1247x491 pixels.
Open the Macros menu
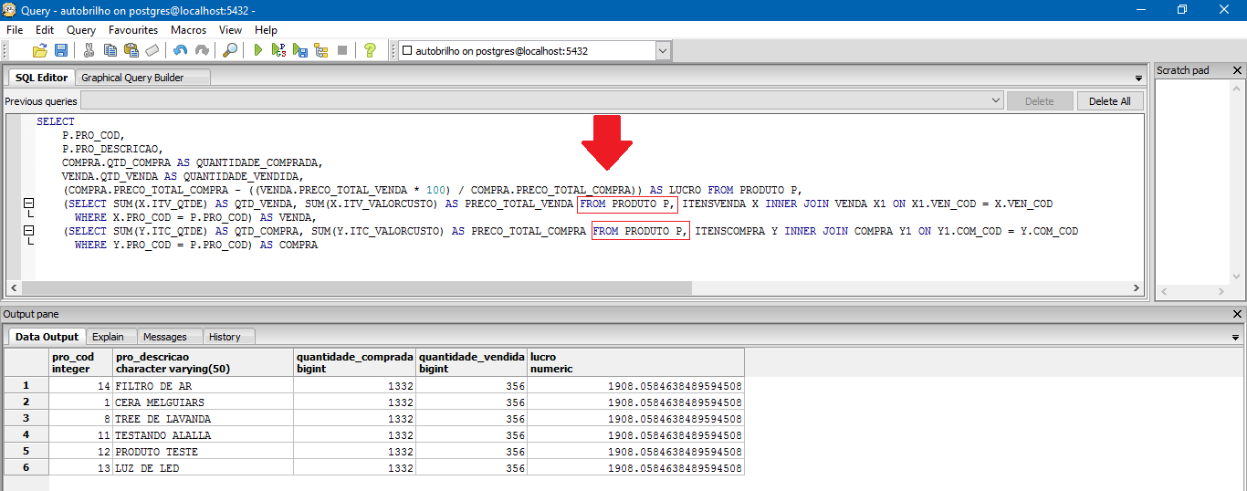188,30
